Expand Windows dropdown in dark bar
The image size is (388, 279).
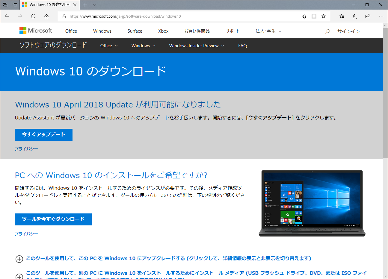[143, 46]
